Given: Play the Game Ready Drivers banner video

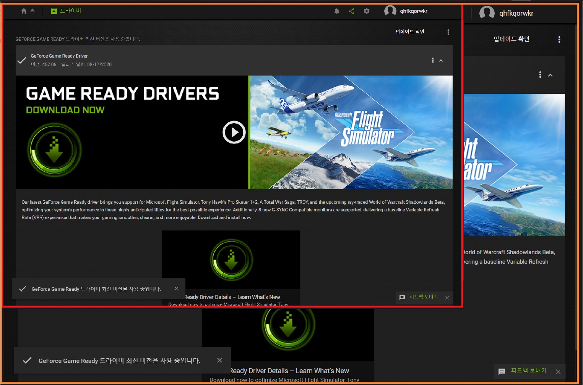Looking at the screenshot, I should (234, 132).
